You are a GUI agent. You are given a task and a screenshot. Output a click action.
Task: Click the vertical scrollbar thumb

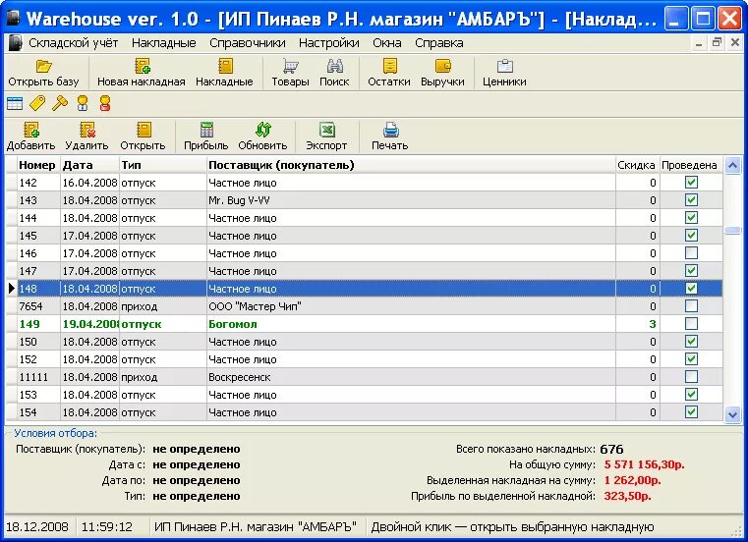[x=732, y=231]
